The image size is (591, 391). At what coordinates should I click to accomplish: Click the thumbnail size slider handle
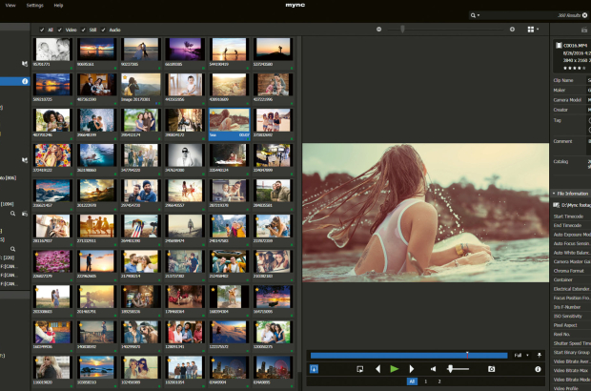[402, 29]
